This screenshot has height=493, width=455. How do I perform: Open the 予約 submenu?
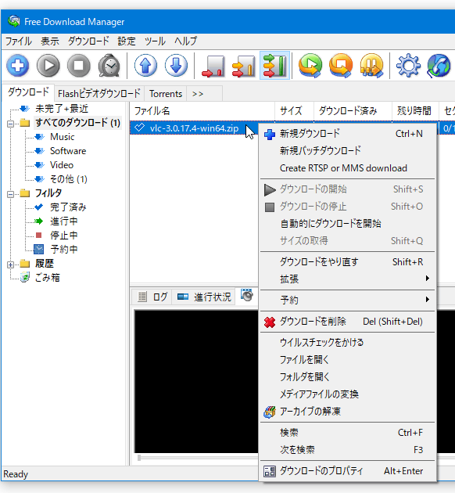click(348, 300)
